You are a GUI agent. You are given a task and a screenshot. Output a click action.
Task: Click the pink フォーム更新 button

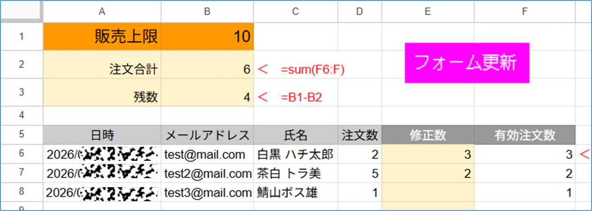click(467, 63)
